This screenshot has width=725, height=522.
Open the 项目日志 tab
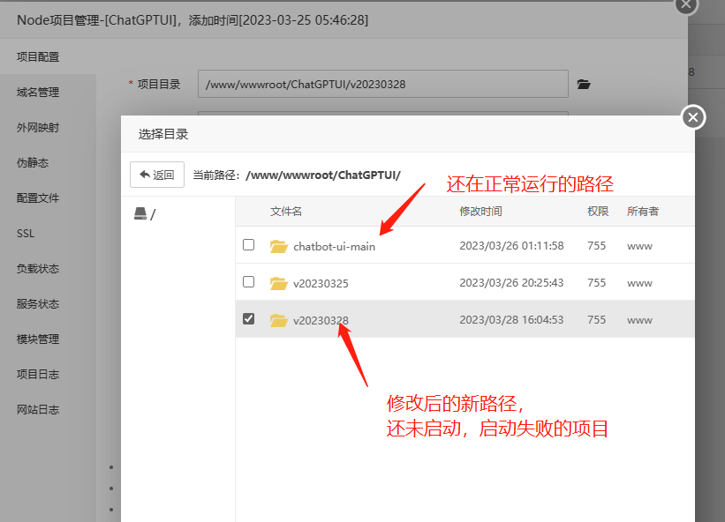point(38,375)
